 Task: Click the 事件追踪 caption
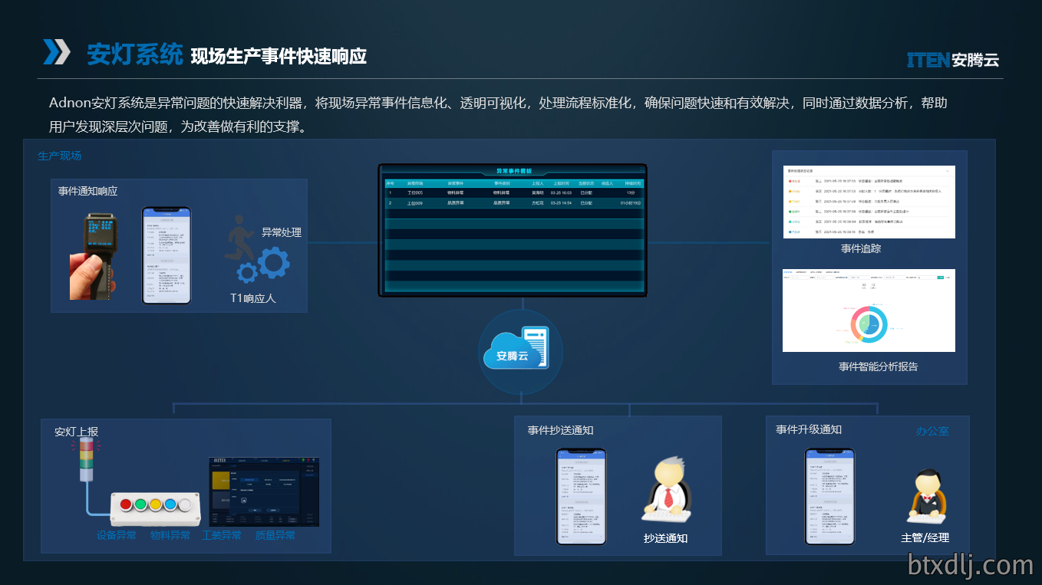pyautogui.click(x=861, y=248)
